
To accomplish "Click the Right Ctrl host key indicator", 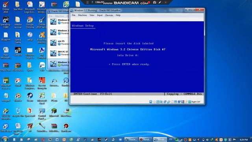I will [196, 102].
